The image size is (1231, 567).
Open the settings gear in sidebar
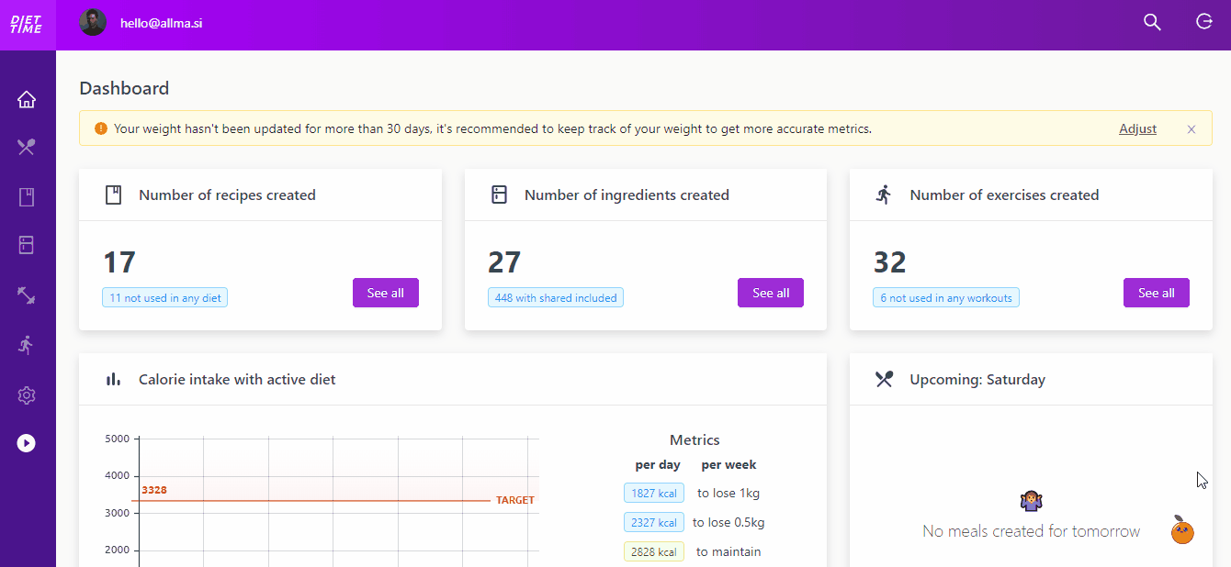[x=27, y=395]
